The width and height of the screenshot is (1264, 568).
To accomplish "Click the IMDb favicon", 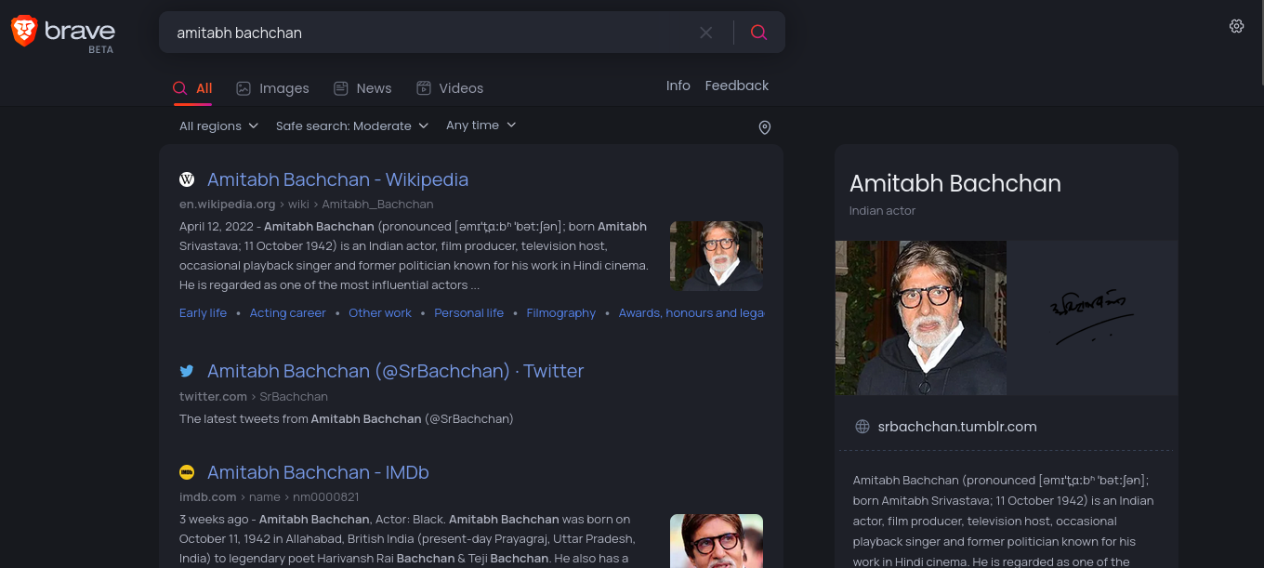I will point(187,472).
